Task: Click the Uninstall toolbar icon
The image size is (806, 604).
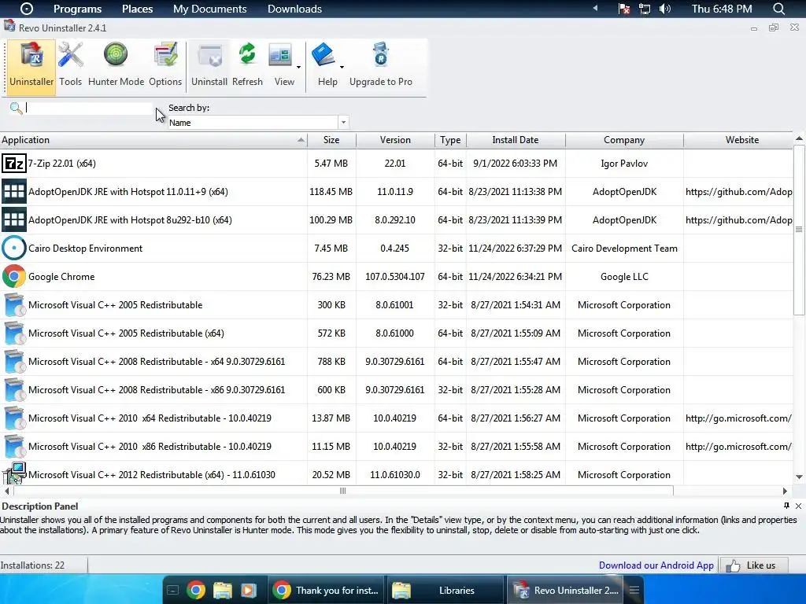Action: (x=209, y=56)
